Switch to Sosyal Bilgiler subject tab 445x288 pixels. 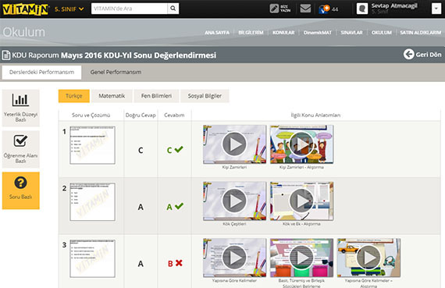tap(205, 96)
